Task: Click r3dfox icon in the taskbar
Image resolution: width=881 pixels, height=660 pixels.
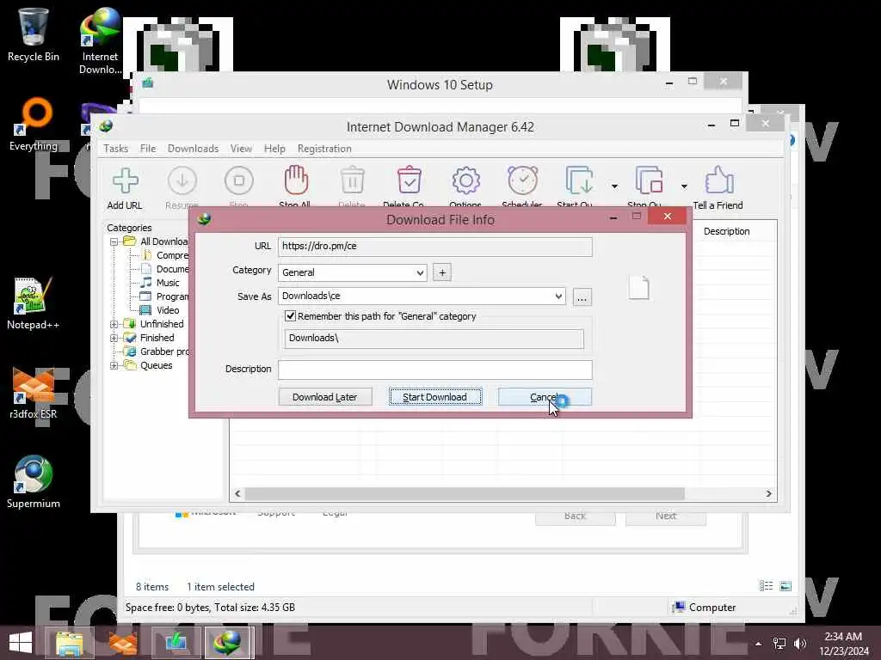Action: click(123, 643)
